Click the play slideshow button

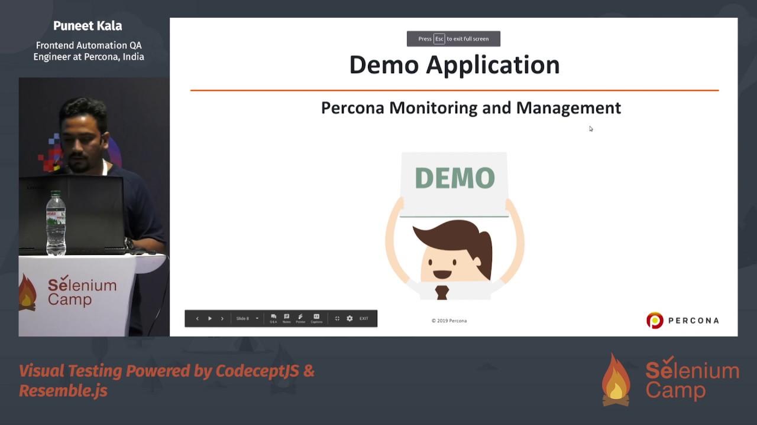click(x=209, y=318)
